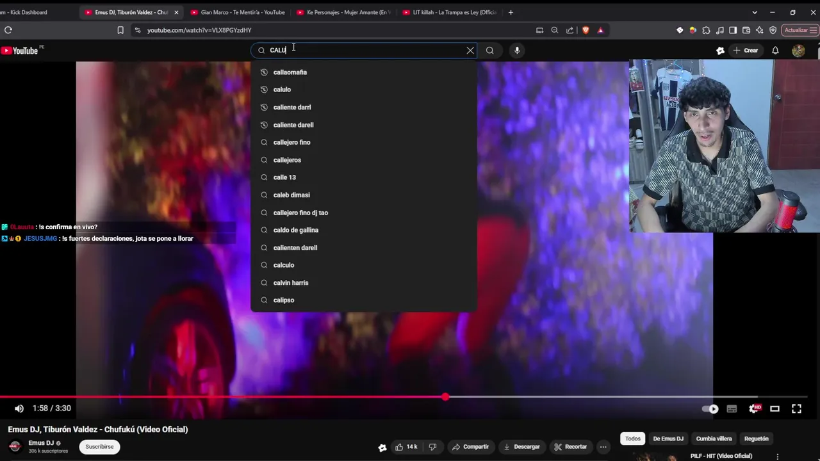Image resolution: width=820 pixels, height=461 pixels.
Task: Clear the search box with the X
Action: point(470,50)
